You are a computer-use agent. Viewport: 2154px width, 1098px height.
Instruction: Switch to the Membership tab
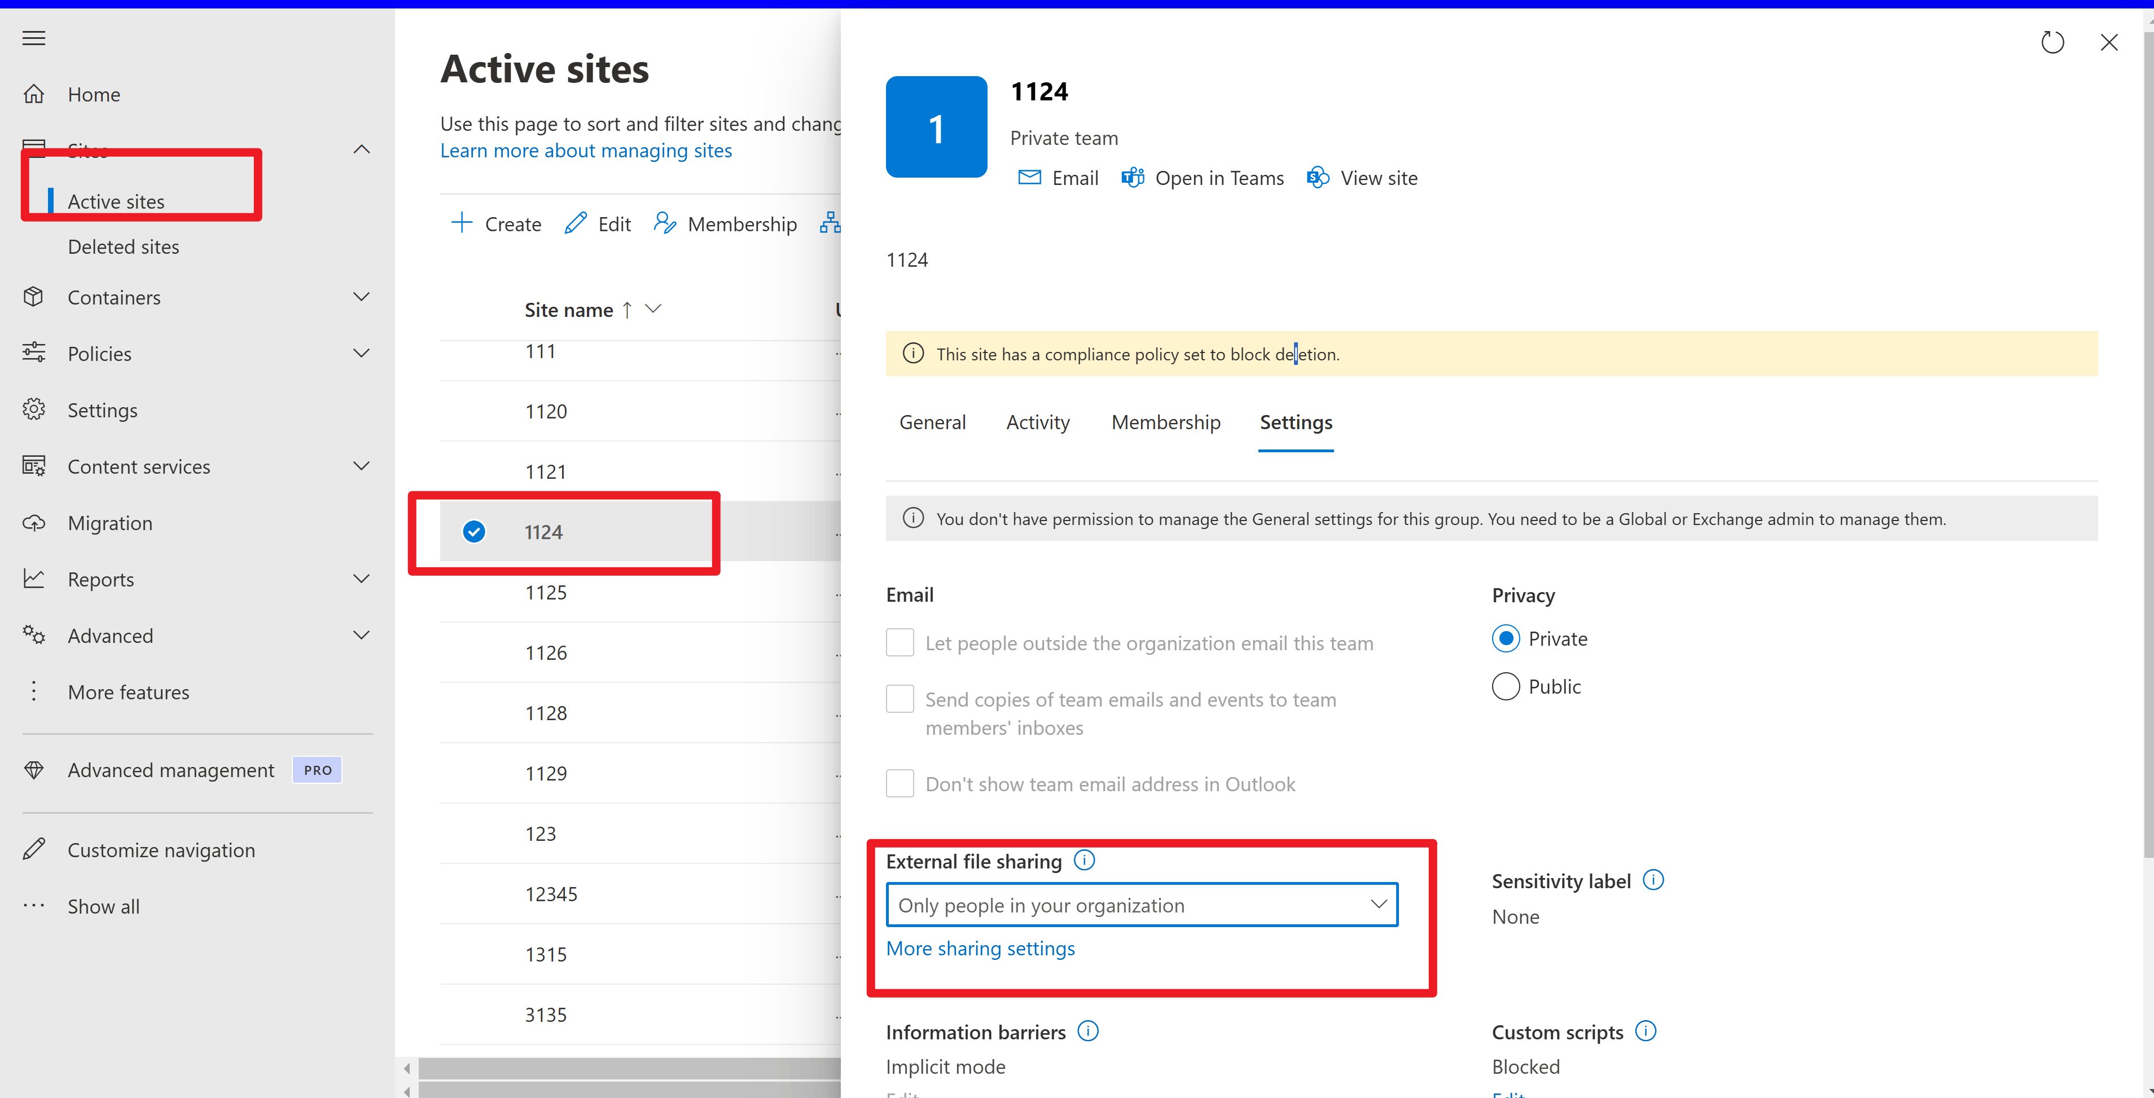coord(1166,423)
